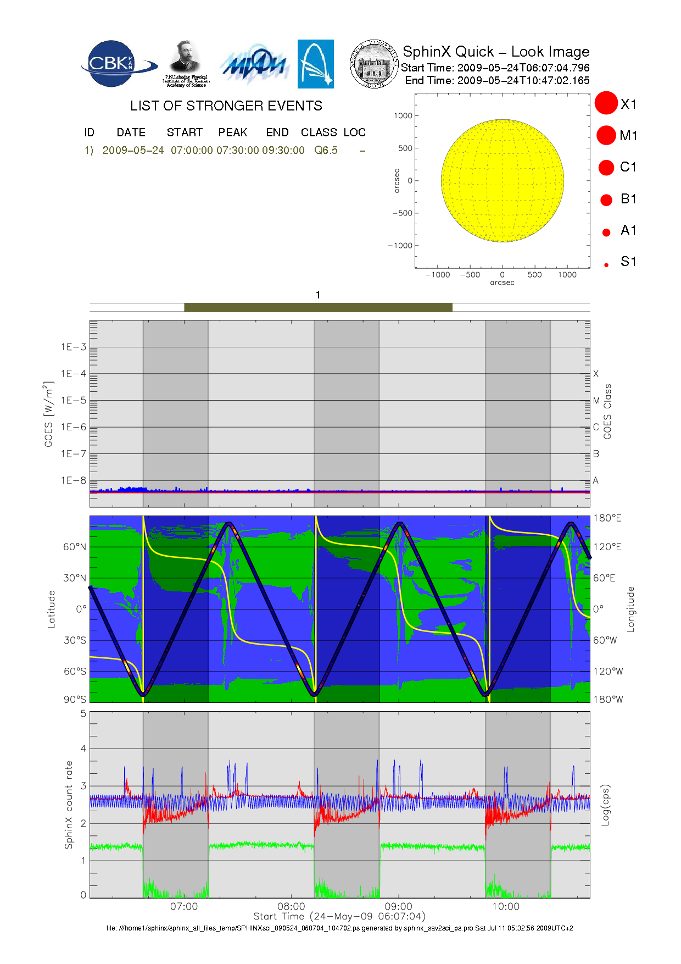Click the round observatory seal logo
This screenshot has width=681, height=964.
click(x=374, y=64)
